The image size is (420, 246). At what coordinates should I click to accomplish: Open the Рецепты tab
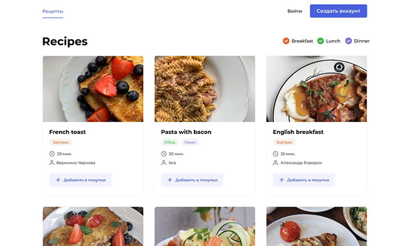tap(53, 11)
